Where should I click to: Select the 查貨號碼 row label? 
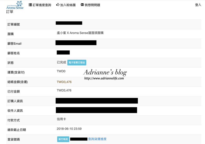pos(14,139)
